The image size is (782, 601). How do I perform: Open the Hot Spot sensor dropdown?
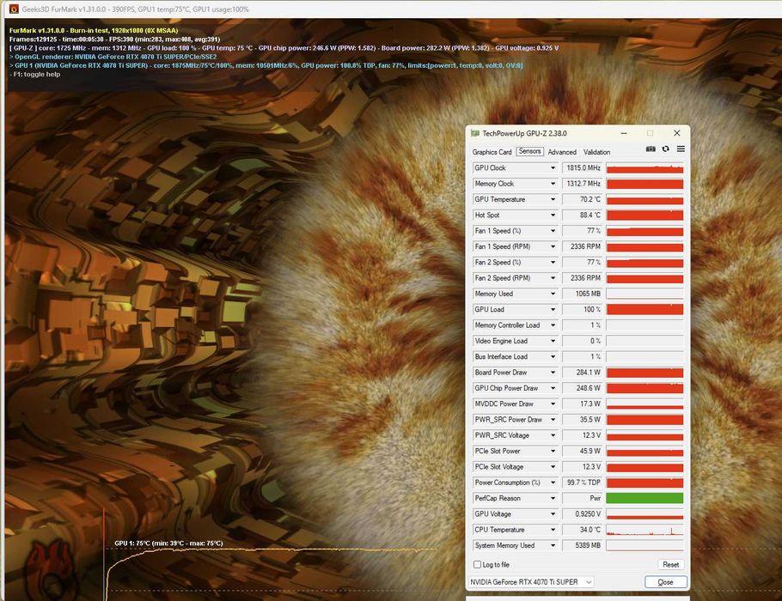(553, 216)
